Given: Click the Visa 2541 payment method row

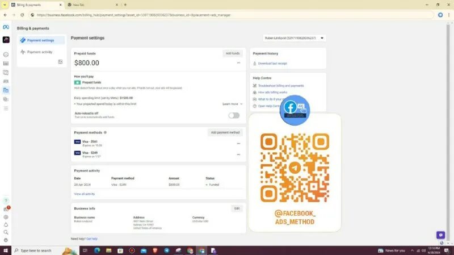Looking at the screenshot, I should coord(158,144).
